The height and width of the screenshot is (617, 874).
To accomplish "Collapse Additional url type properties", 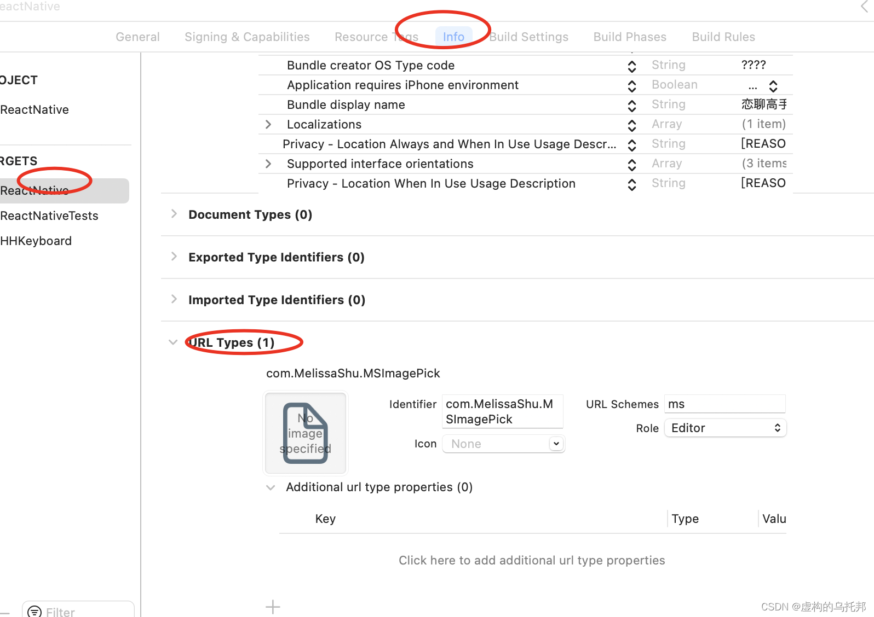I will click(271, 487).
